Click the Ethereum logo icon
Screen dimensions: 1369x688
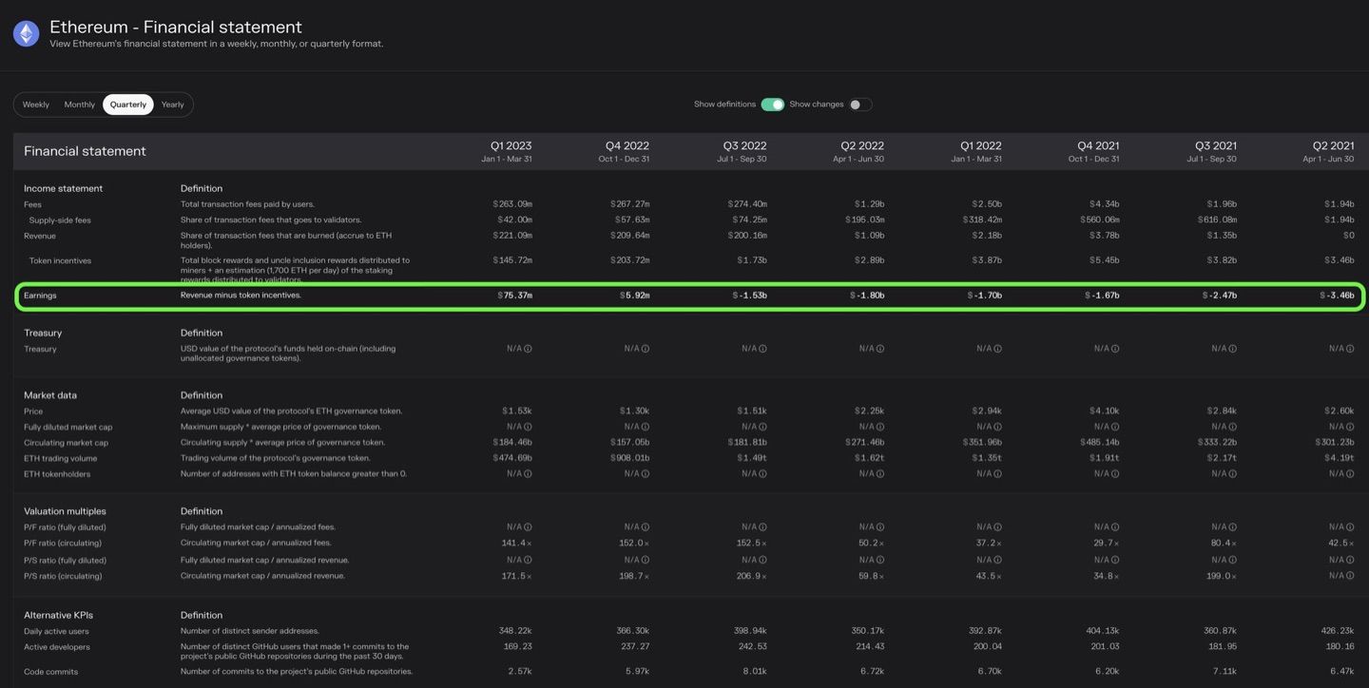[26, 34]
